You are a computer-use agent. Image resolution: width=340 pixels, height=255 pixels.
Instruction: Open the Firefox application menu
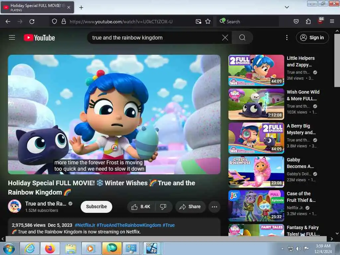point(332,21)
